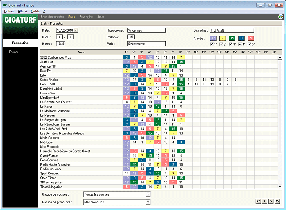This screenshot has height=210, width=286.
Task: Click the R reunion number field
Action: [59, 37]
